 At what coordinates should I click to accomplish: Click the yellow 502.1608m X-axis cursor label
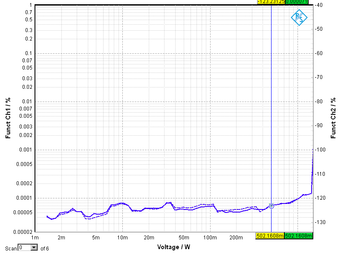pyautogui.click(x=269, y=236)
